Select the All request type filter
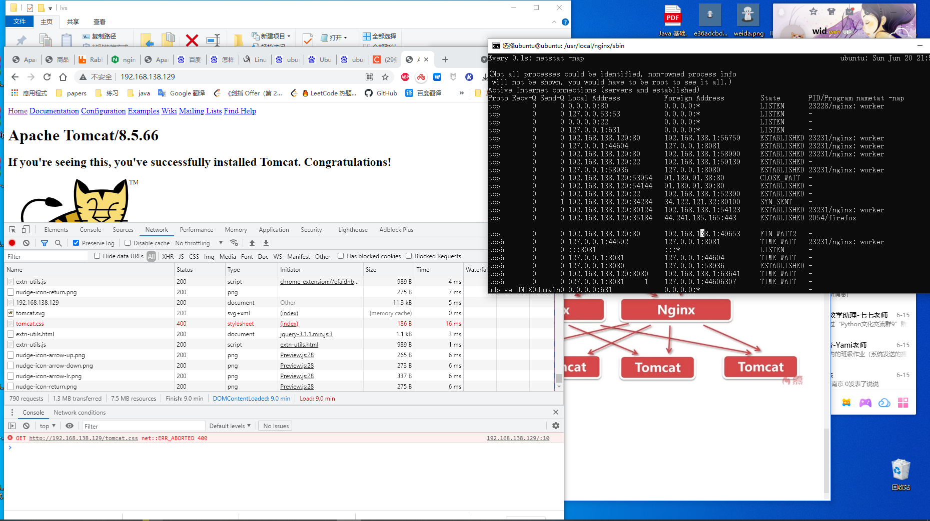 152,257
